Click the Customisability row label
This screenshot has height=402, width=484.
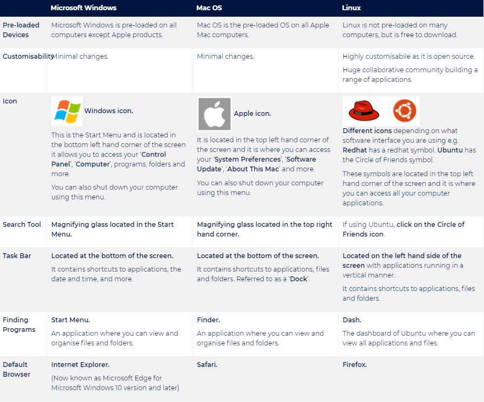[x=28, y=57]
